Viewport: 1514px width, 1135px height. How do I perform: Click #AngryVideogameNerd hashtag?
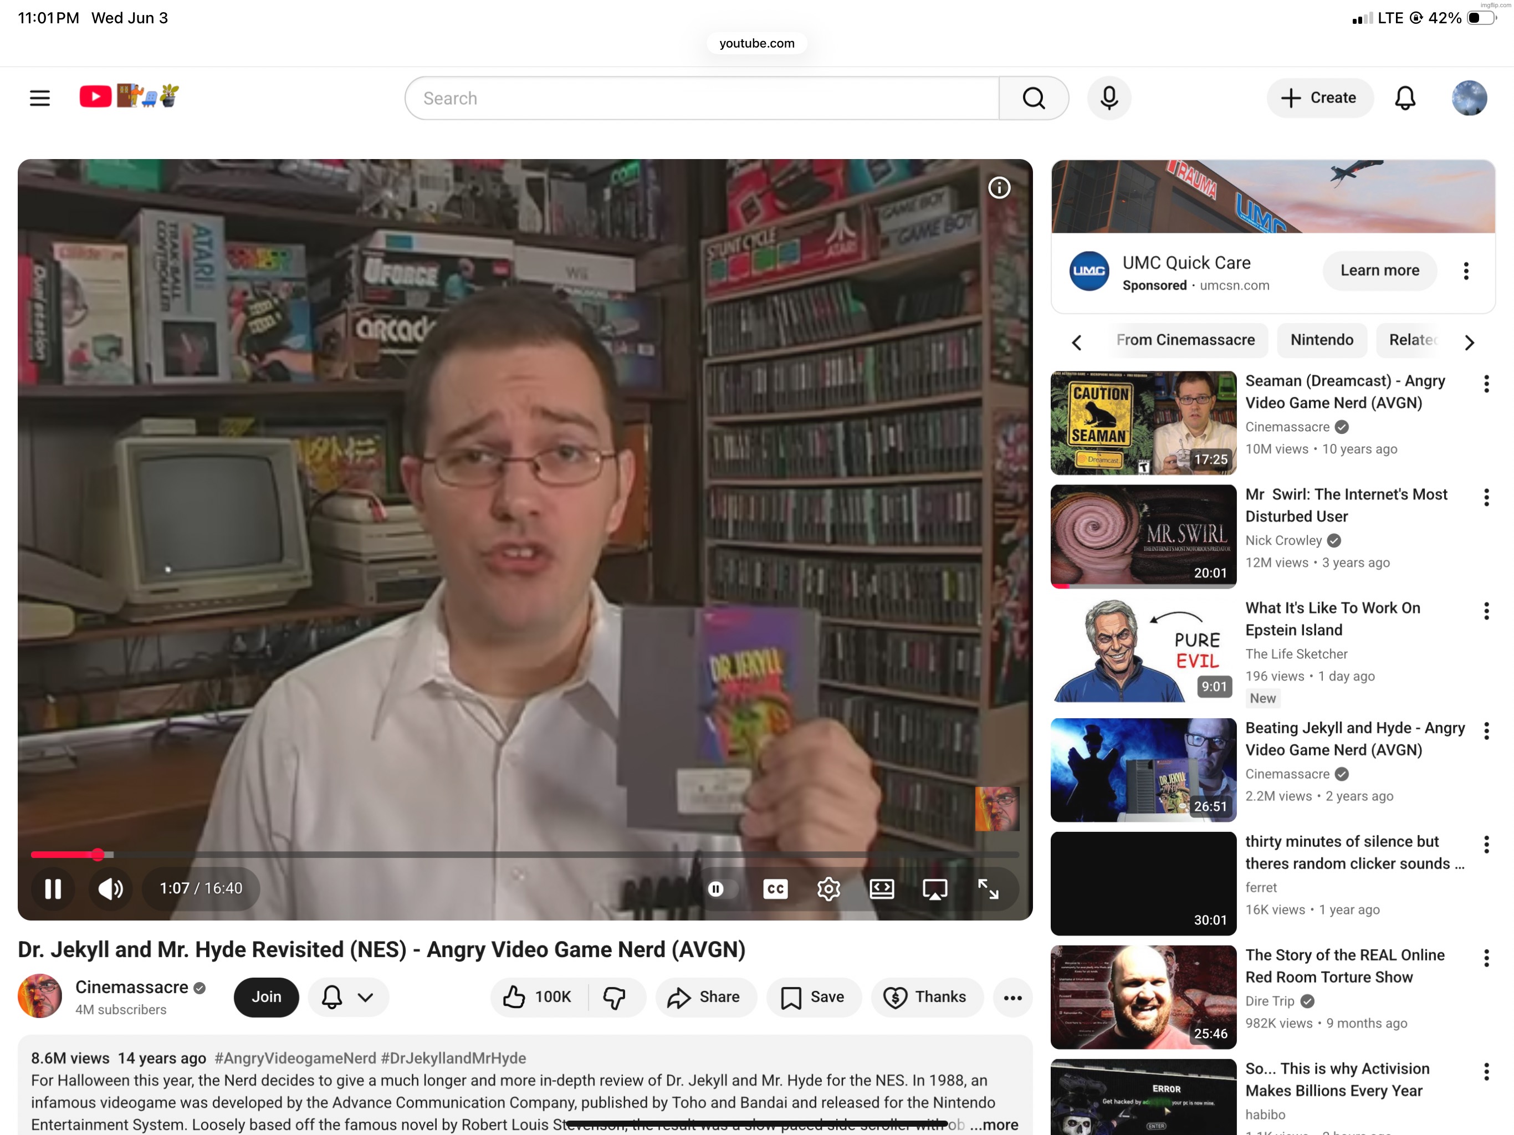pyautogui.click(x=295, y=1057)
